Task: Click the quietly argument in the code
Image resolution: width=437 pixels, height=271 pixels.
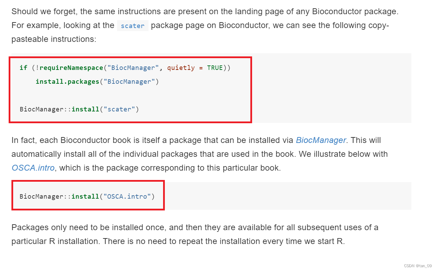Action: tap(181, 68)
